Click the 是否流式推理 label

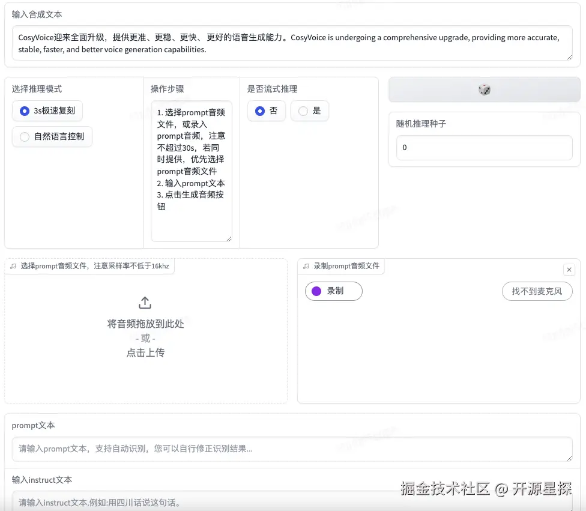(x=272, y=89)
